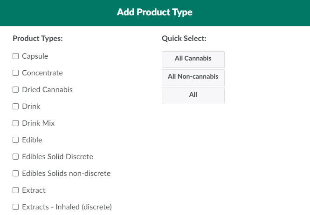Click the Edibles Solid Discrete label text
The height and width of the screenshot is (215, 310).
point(57,157)
